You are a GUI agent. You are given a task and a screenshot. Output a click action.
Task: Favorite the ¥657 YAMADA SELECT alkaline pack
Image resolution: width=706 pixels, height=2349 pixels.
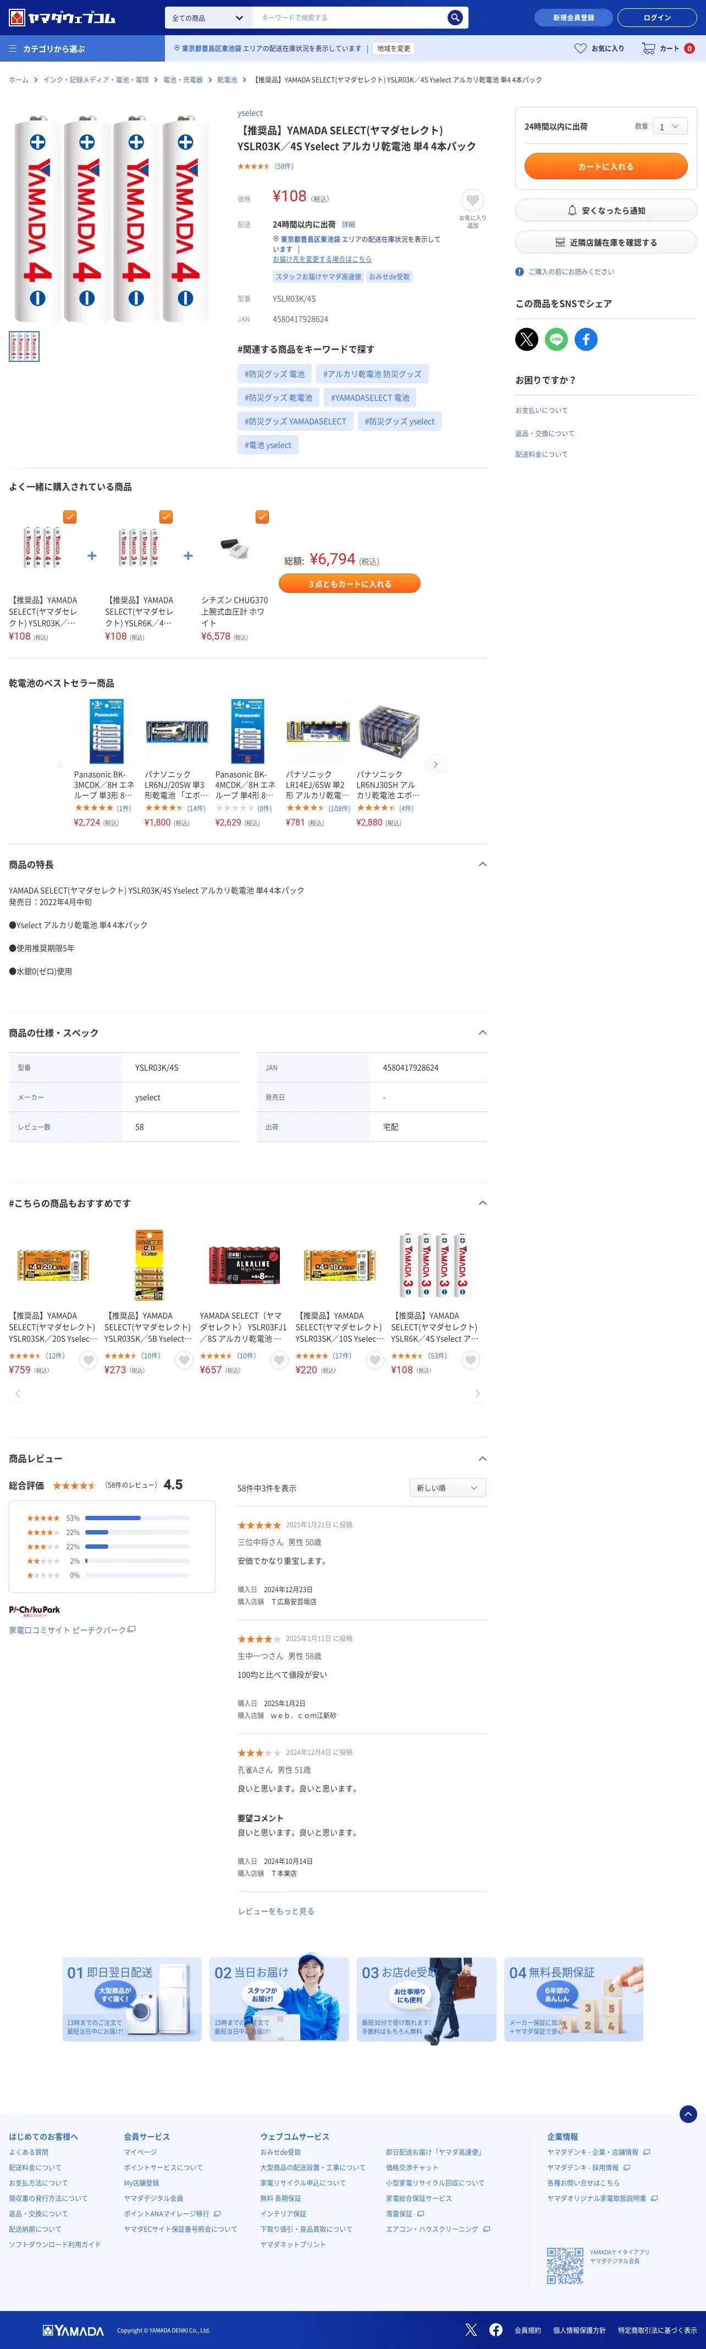click(279, 1361)
